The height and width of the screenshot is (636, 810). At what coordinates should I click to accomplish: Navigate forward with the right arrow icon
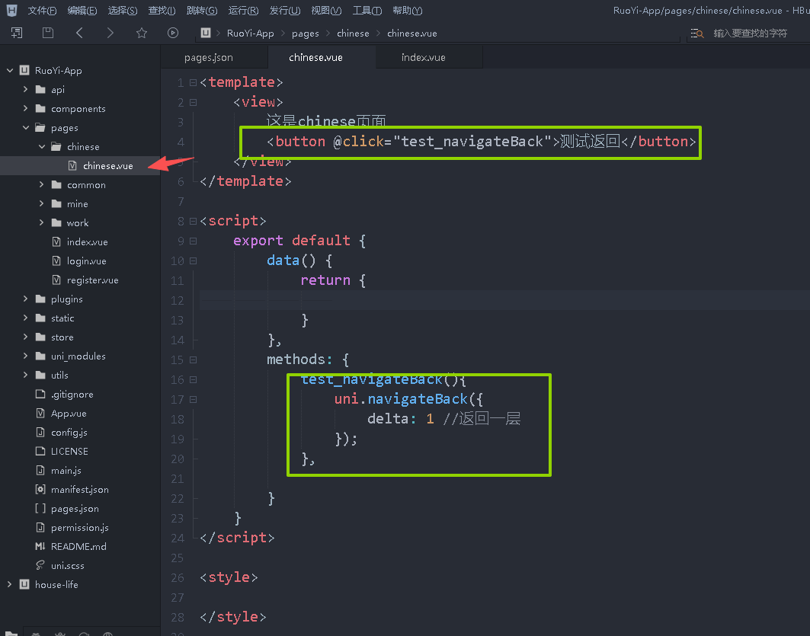point(110,33)
